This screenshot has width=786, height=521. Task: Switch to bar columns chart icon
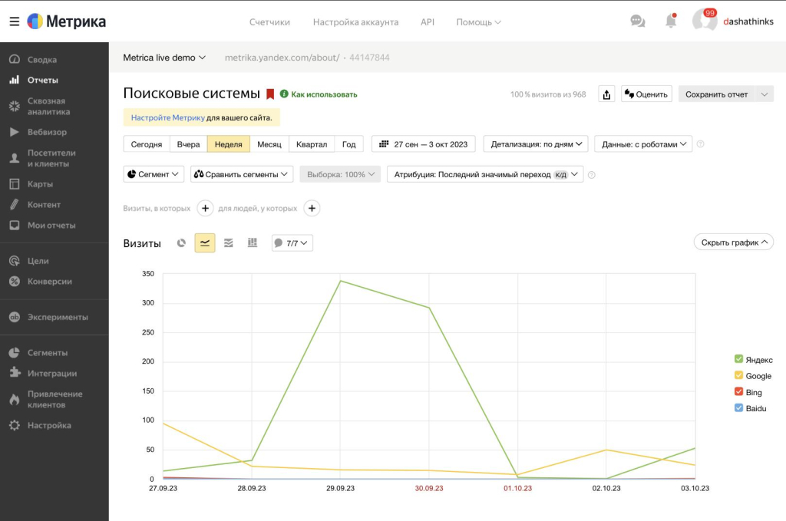(252, 243)
